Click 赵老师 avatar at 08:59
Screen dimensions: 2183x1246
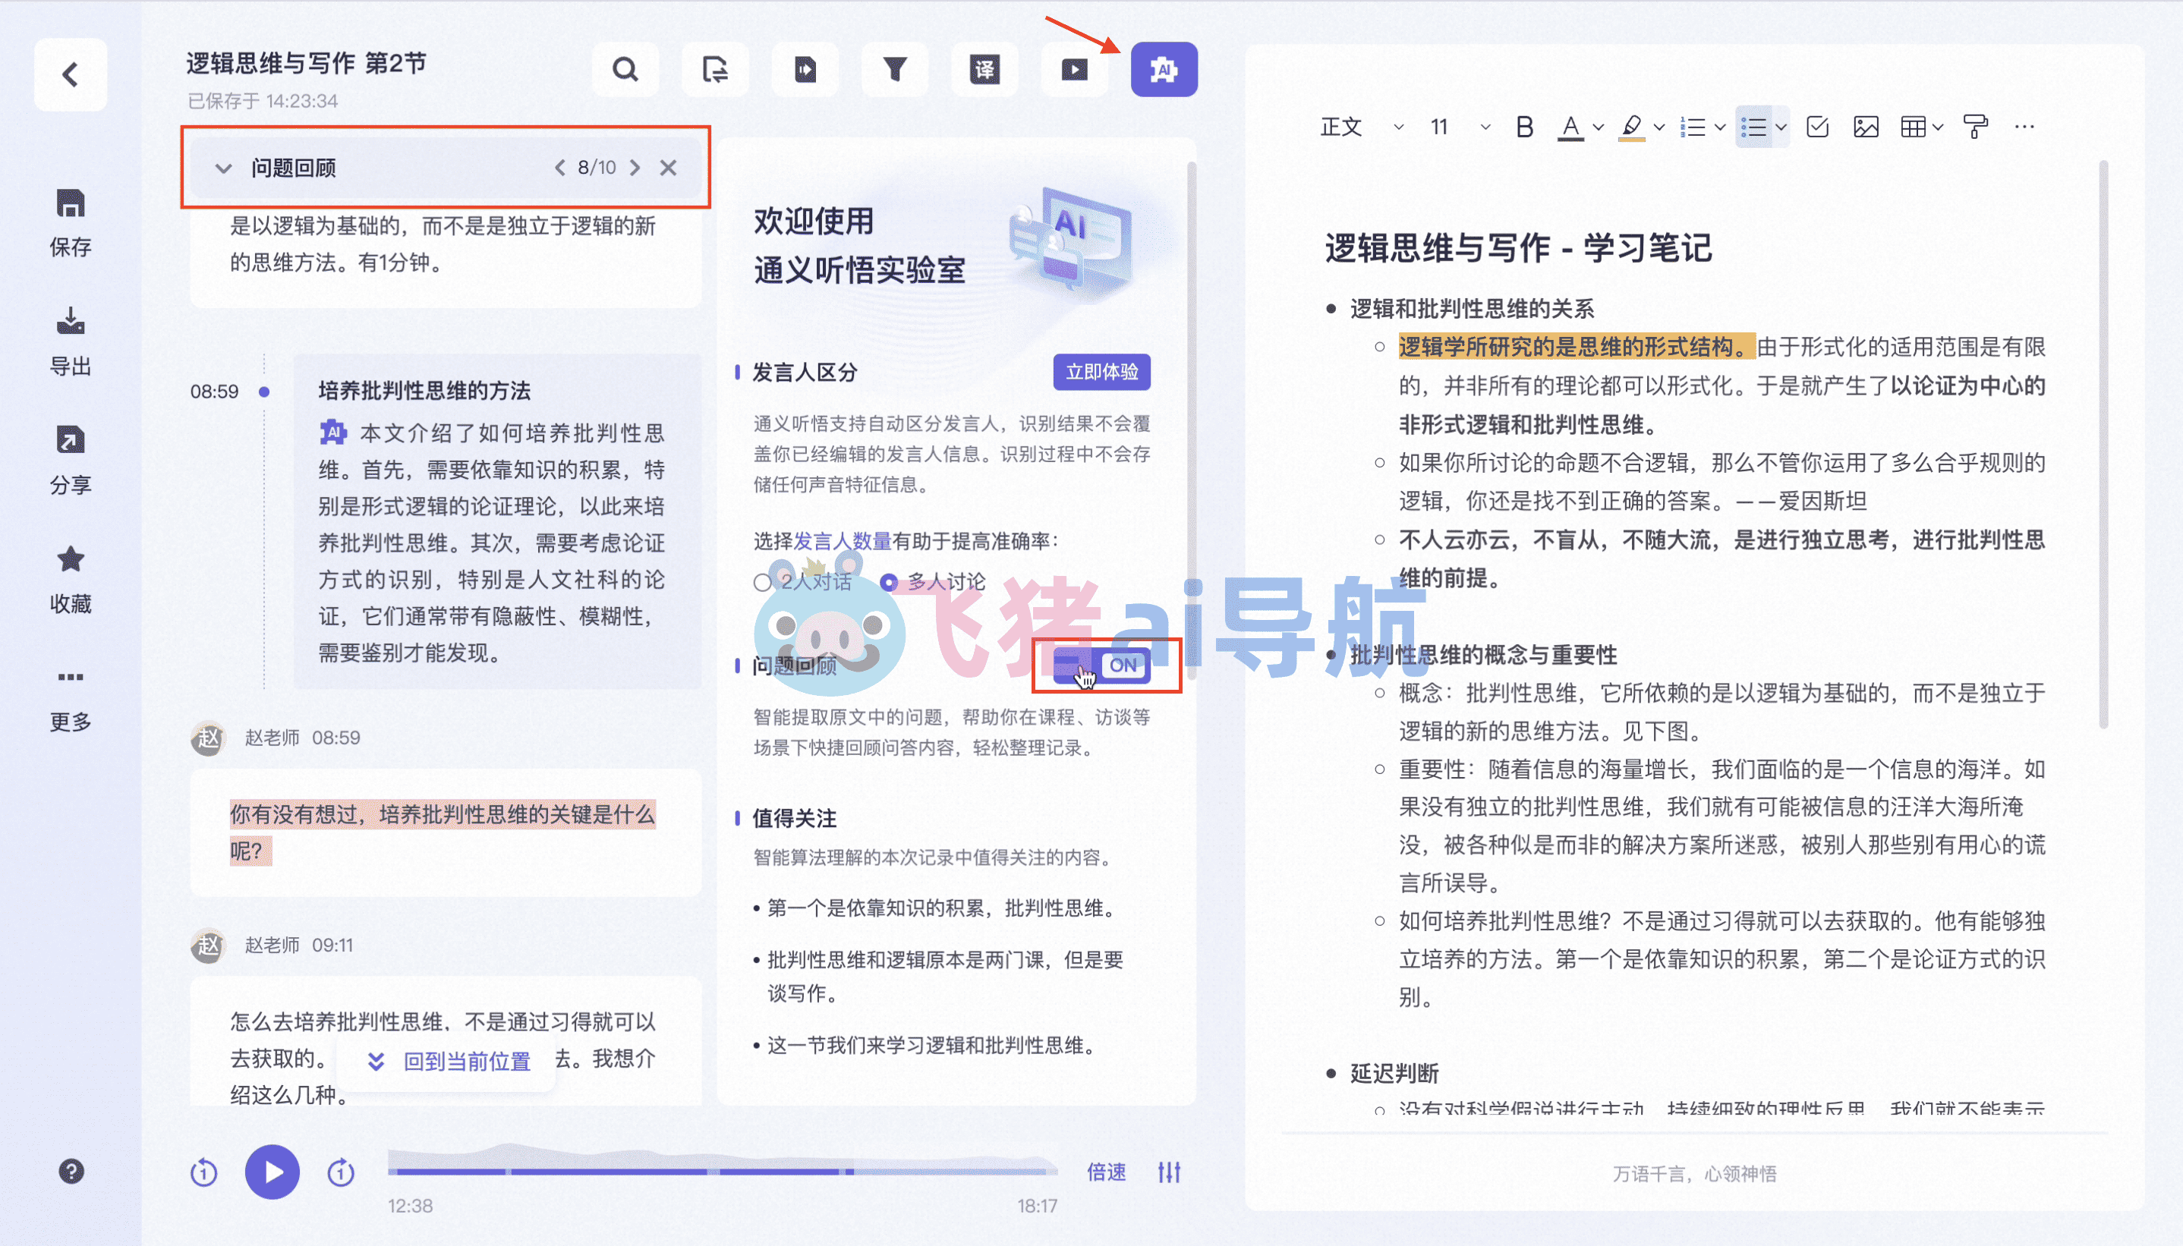point(207,738)
